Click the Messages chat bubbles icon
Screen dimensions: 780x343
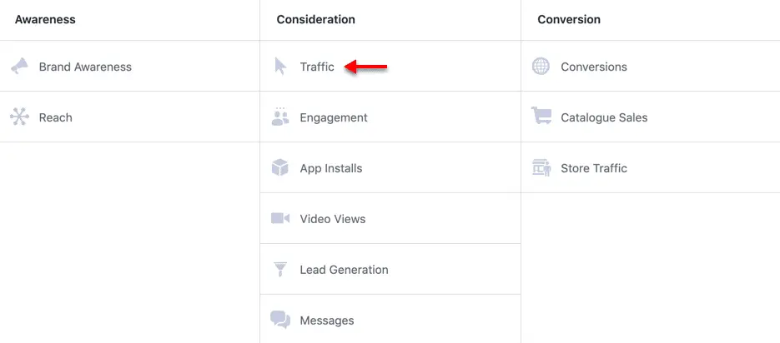[280, 321]
